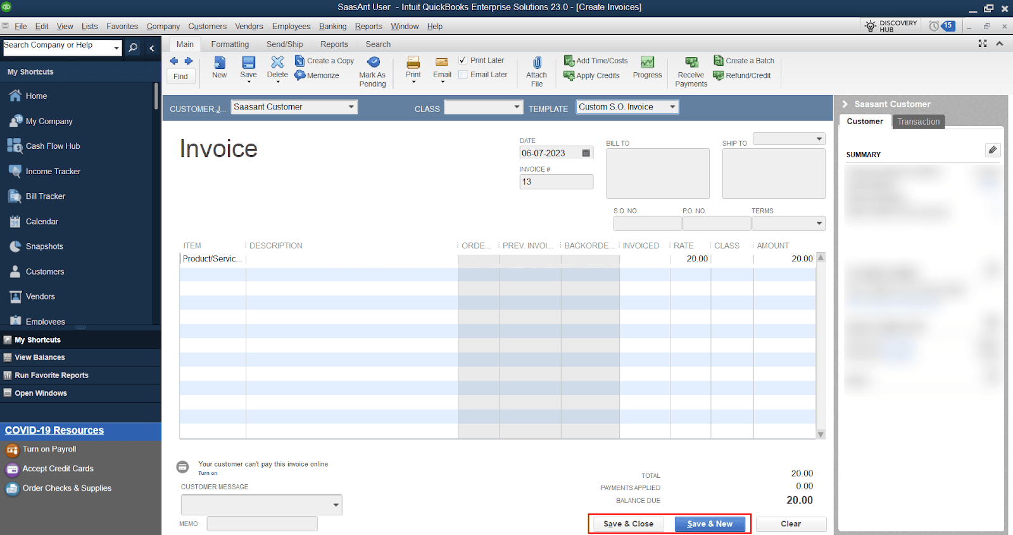Screen dimensions: 1013x535
Task: Create a Batch of invoices
Action: pos(744,61)
